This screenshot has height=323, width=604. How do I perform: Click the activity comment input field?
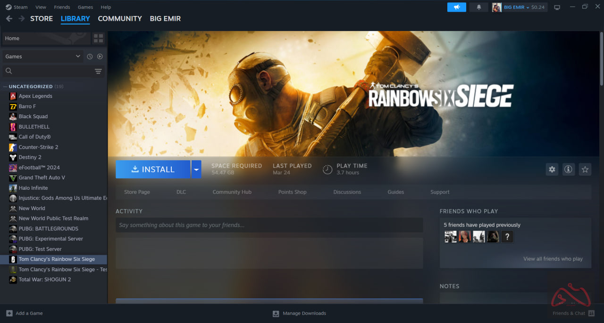pos(269,225)
